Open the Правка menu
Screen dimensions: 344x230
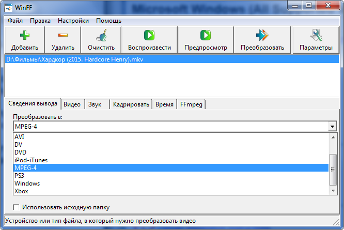point(40,21)
